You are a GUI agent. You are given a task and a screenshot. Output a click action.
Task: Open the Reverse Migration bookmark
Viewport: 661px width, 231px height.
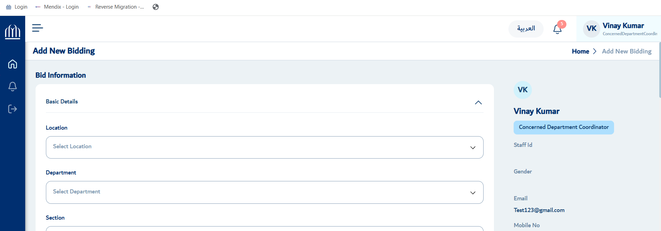point(116,7)
